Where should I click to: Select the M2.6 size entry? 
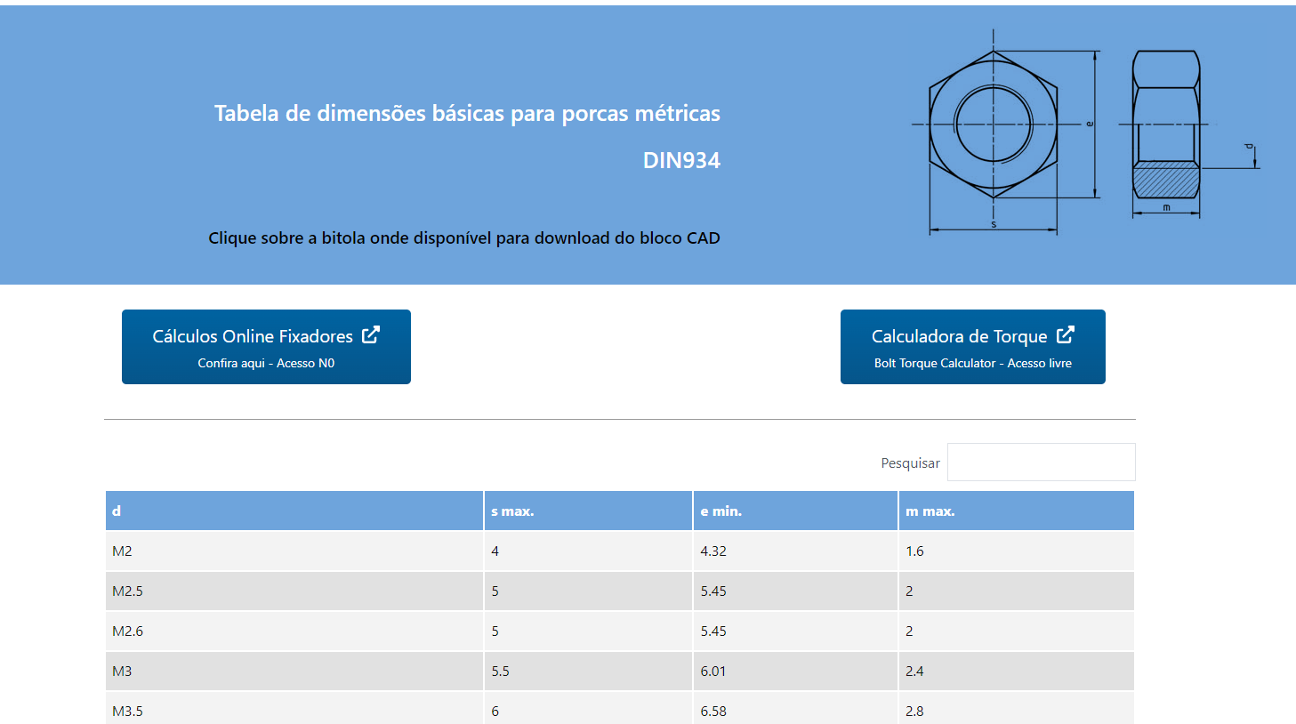[127, 631]
